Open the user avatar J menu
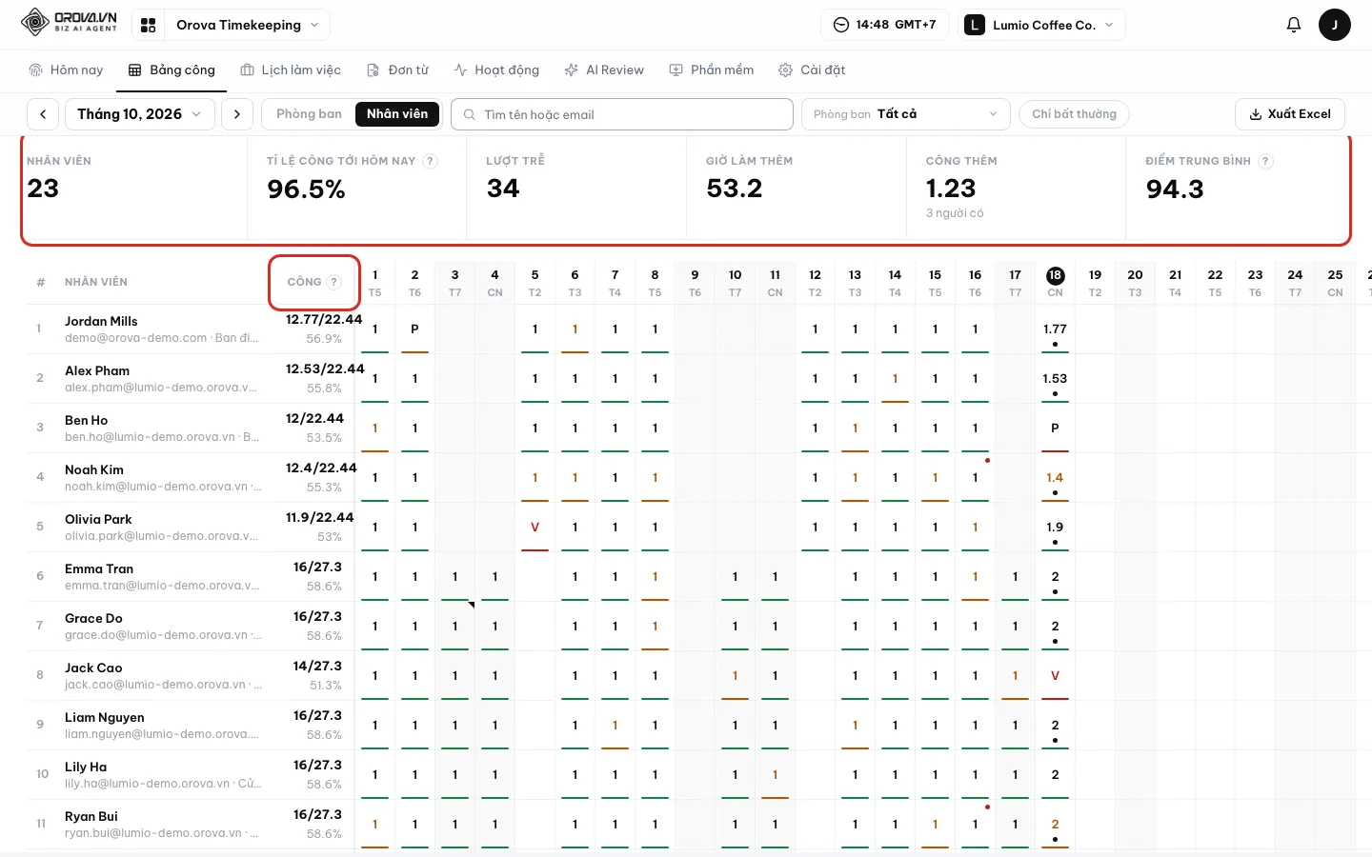1372x857 pixels. (x=1334, y=25)
